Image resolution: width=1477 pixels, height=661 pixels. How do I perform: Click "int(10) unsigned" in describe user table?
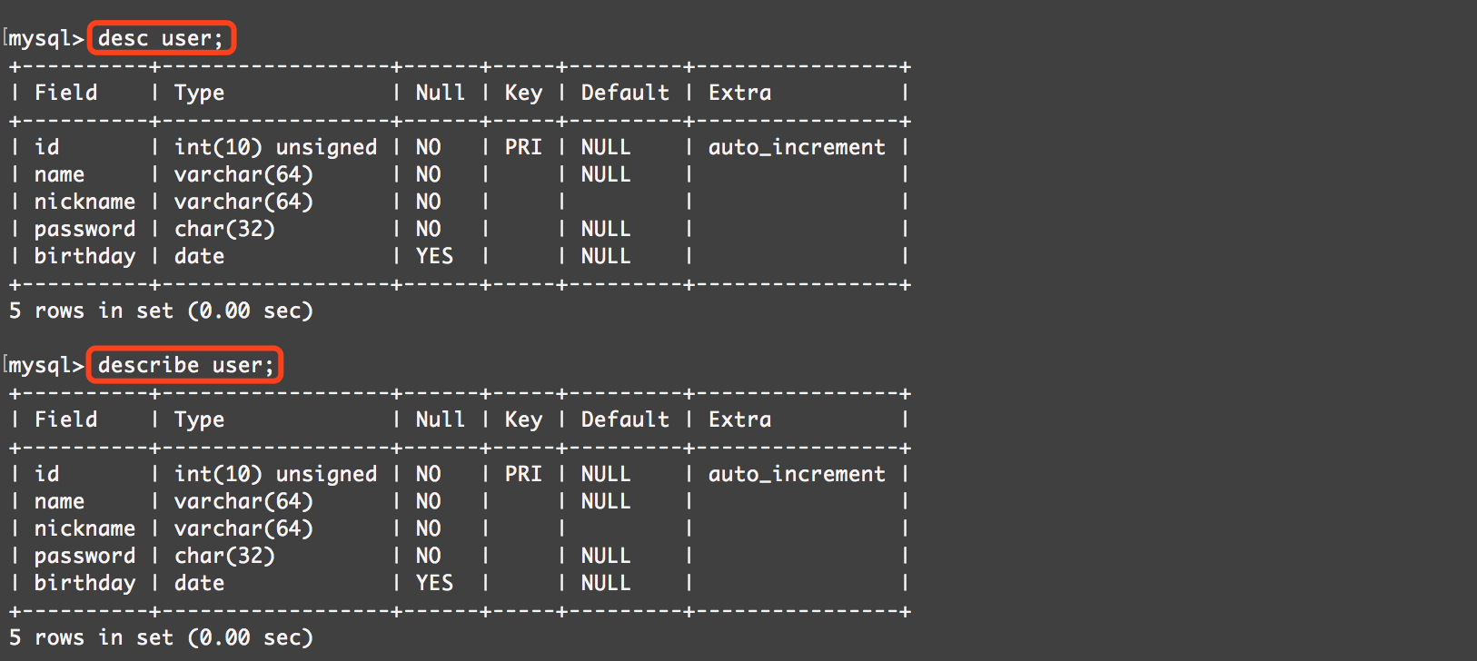275,474
